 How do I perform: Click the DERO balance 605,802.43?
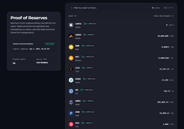pyautogui.click(x=163, y=102)
